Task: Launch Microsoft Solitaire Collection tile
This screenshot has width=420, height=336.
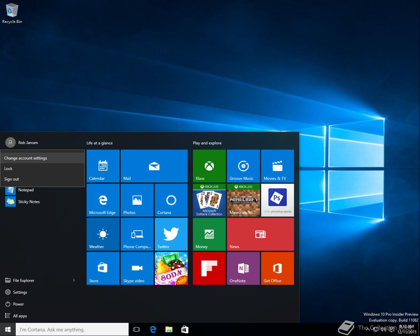Action: pos(209,200)
